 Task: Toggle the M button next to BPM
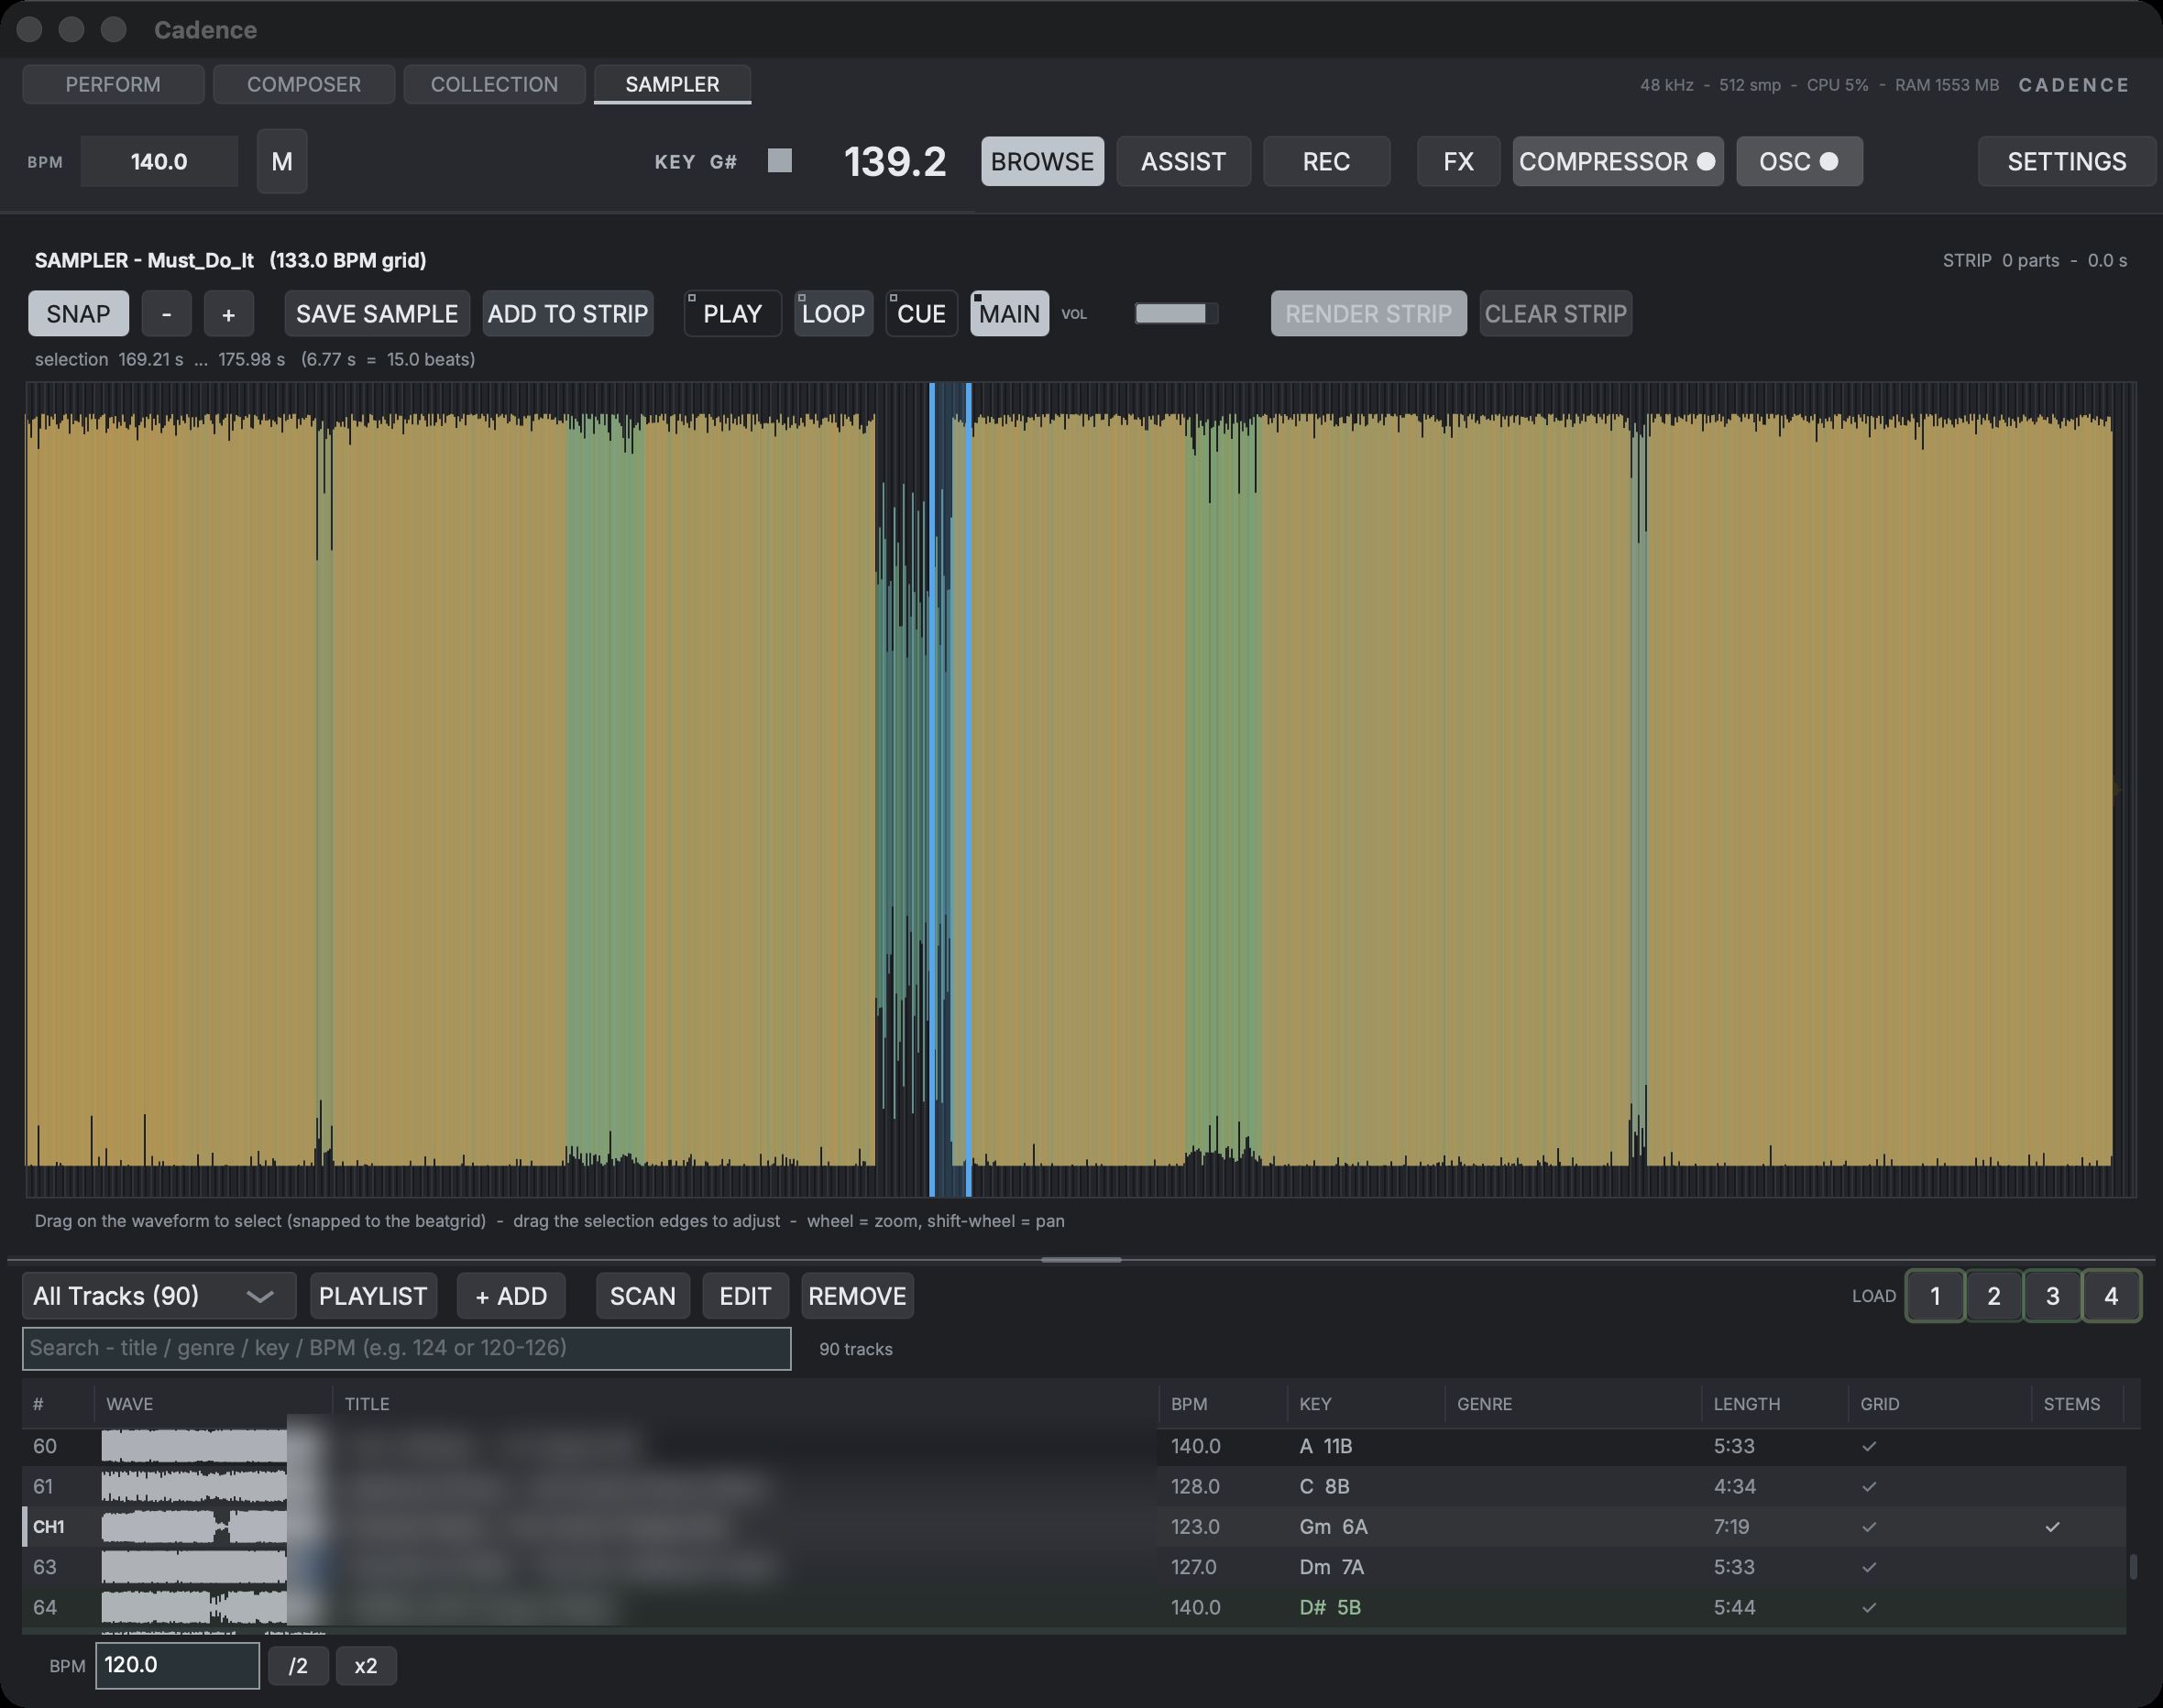[282, 161]
